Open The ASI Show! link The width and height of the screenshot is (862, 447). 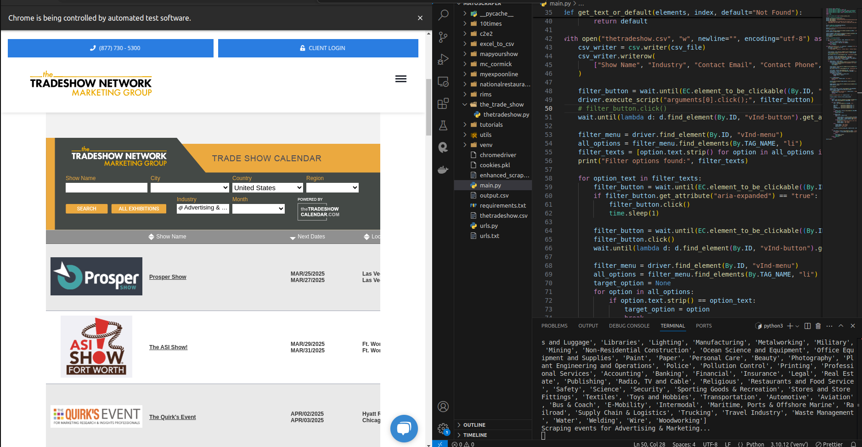pyautogui.click(x=168, y=347)
